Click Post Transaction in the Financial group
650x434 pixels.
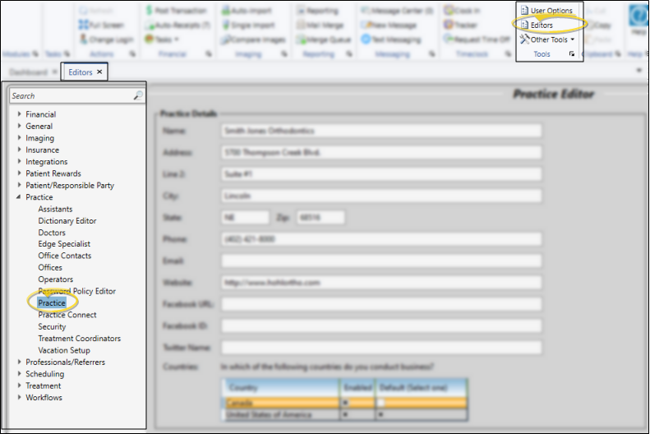pyautogui.click(x=177, y=11)
